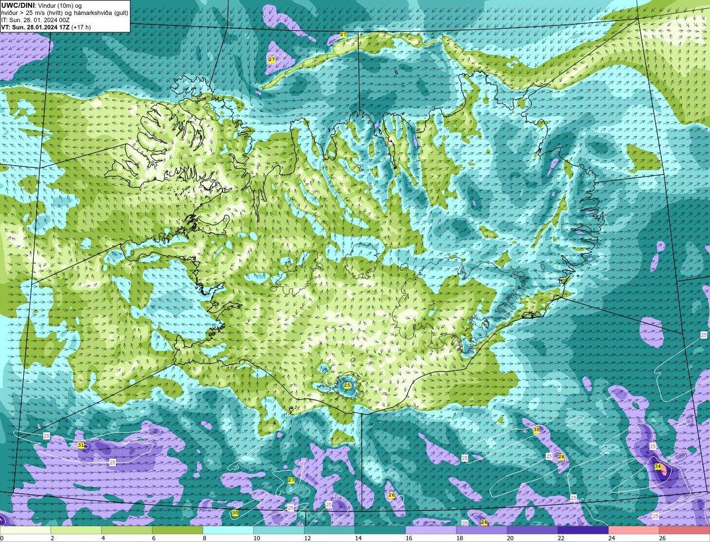
Task: Click the legend tick label 2
Action: (52, 538)
